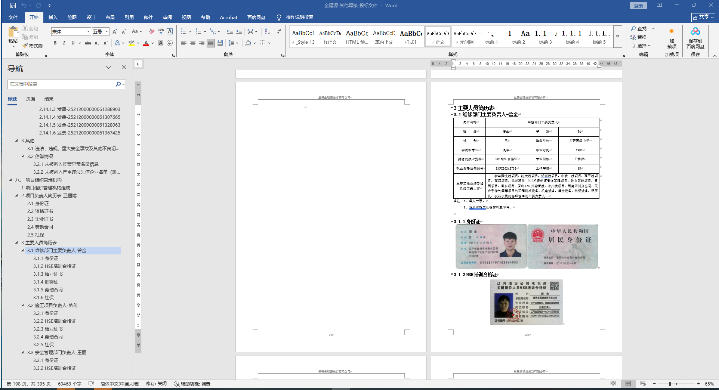Switch to the 插入 (Insert) ribbon tab

(53, 18)
